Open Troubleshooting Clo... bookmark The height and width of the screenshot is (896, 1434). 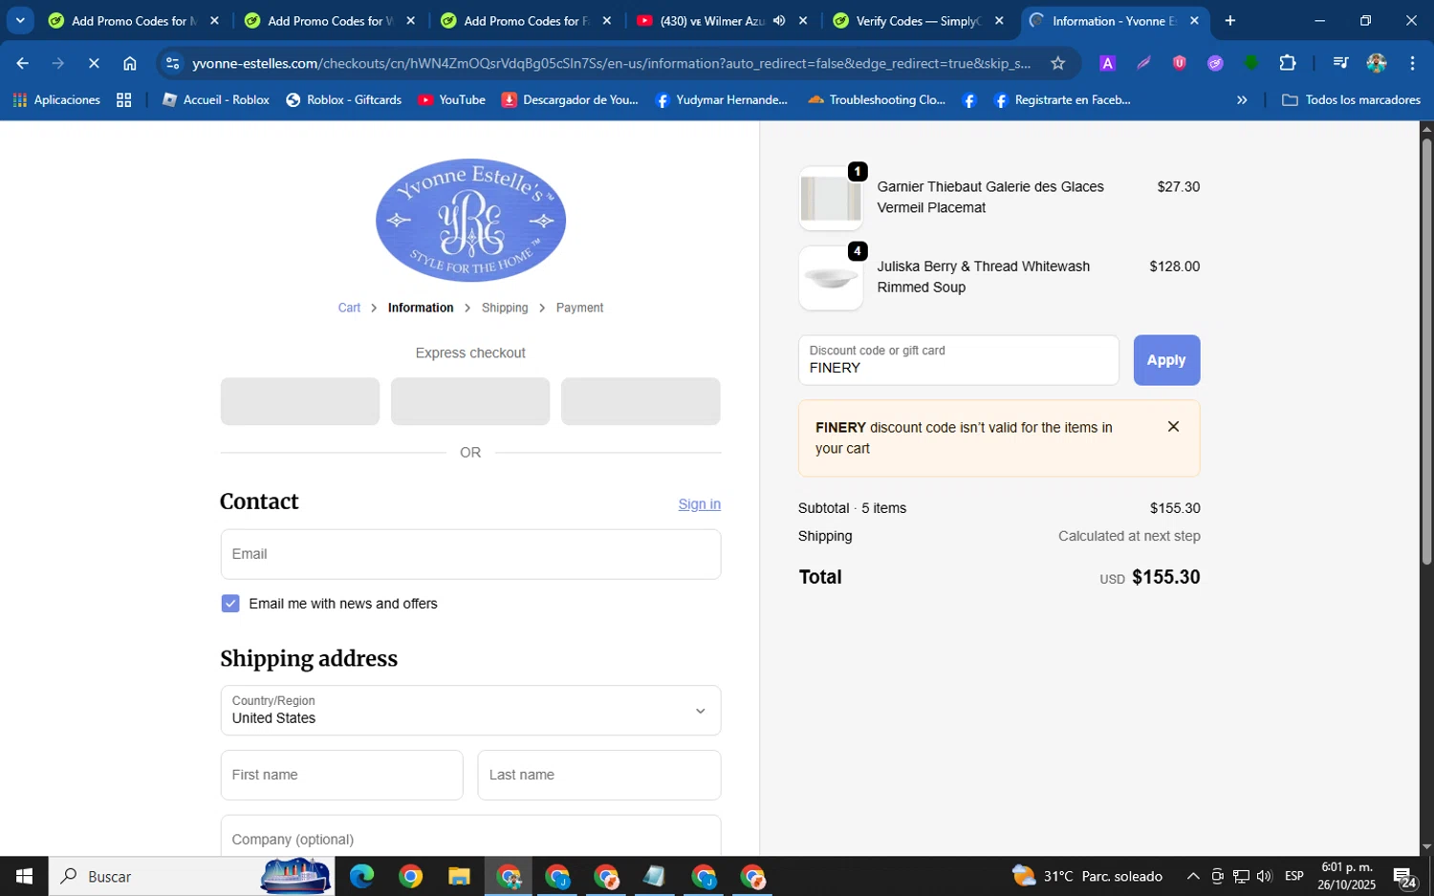pos(877,99)
